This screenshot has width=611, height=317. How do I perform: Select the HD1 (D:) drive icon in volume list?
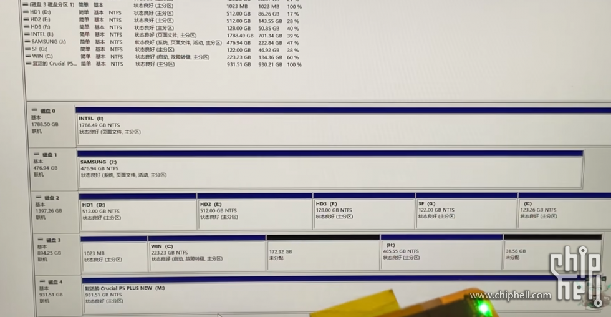pyautogui.click(x=26, y=12)
